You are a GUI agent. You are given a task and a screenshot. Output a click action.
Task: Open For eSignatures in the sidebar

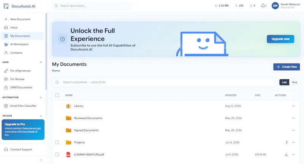22,71
